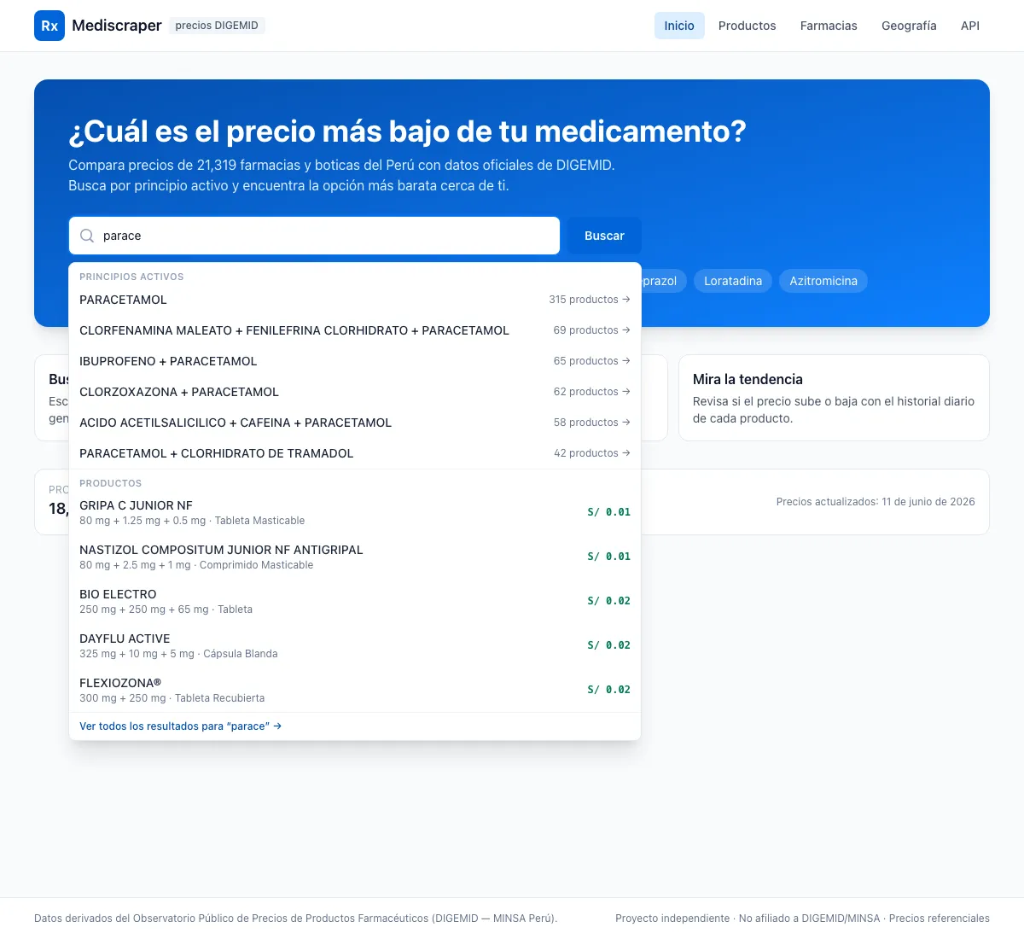Click S/ 0.01 price of GRIPA C JUNIOR

609,512
